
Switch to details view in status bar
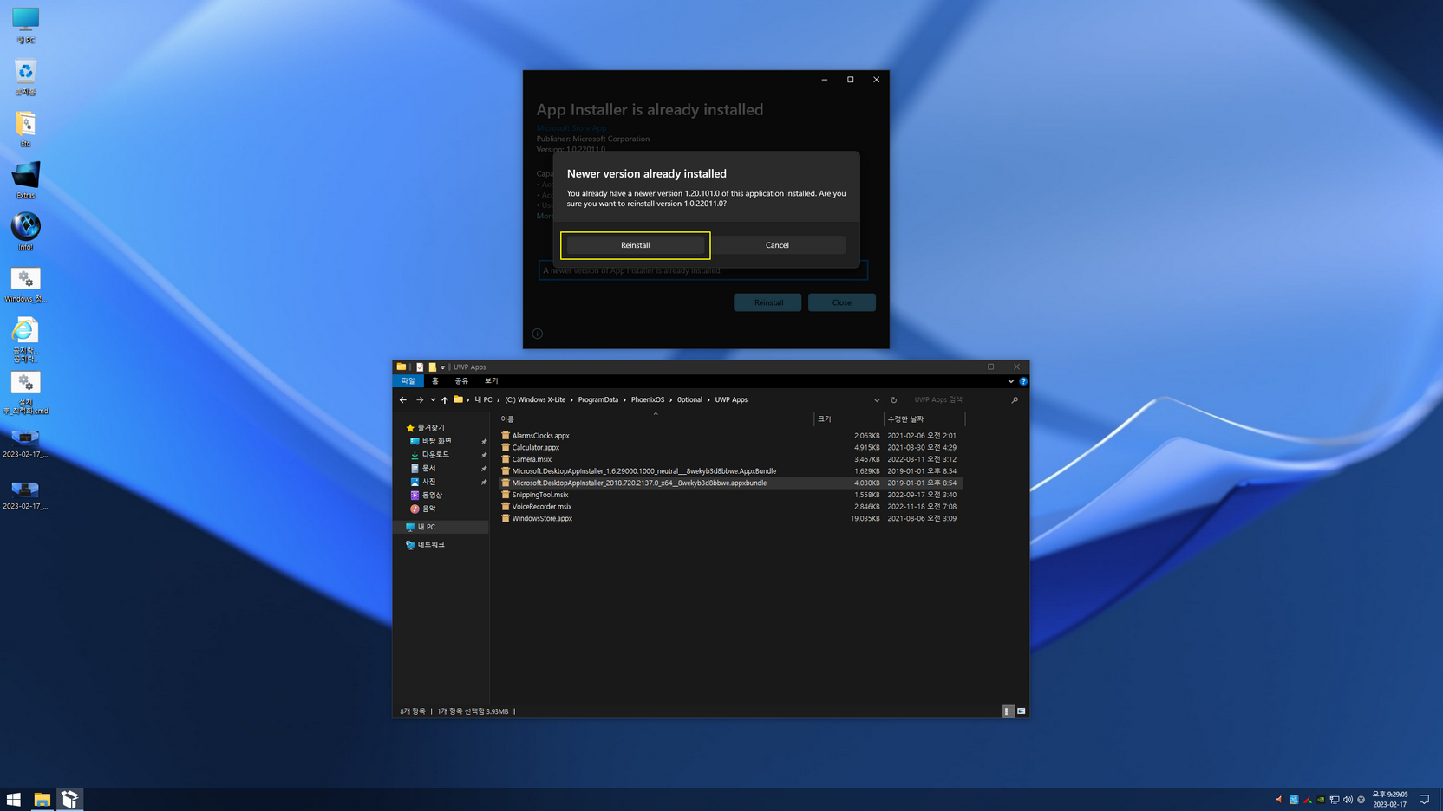(1008, 711)
